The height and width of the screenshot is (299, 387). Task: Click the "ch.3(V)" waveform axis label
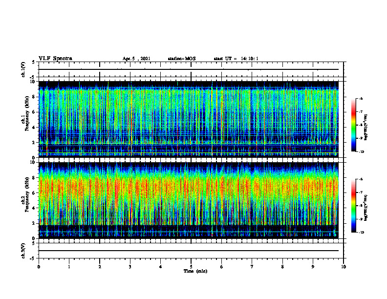[23, 251]
